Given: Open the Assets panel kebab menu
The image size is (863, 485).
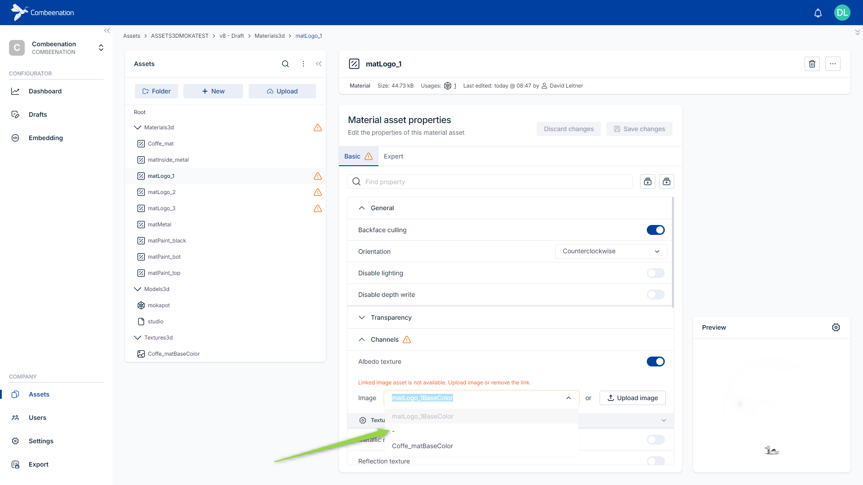Looking at the screenshot, I should point(303,64).
